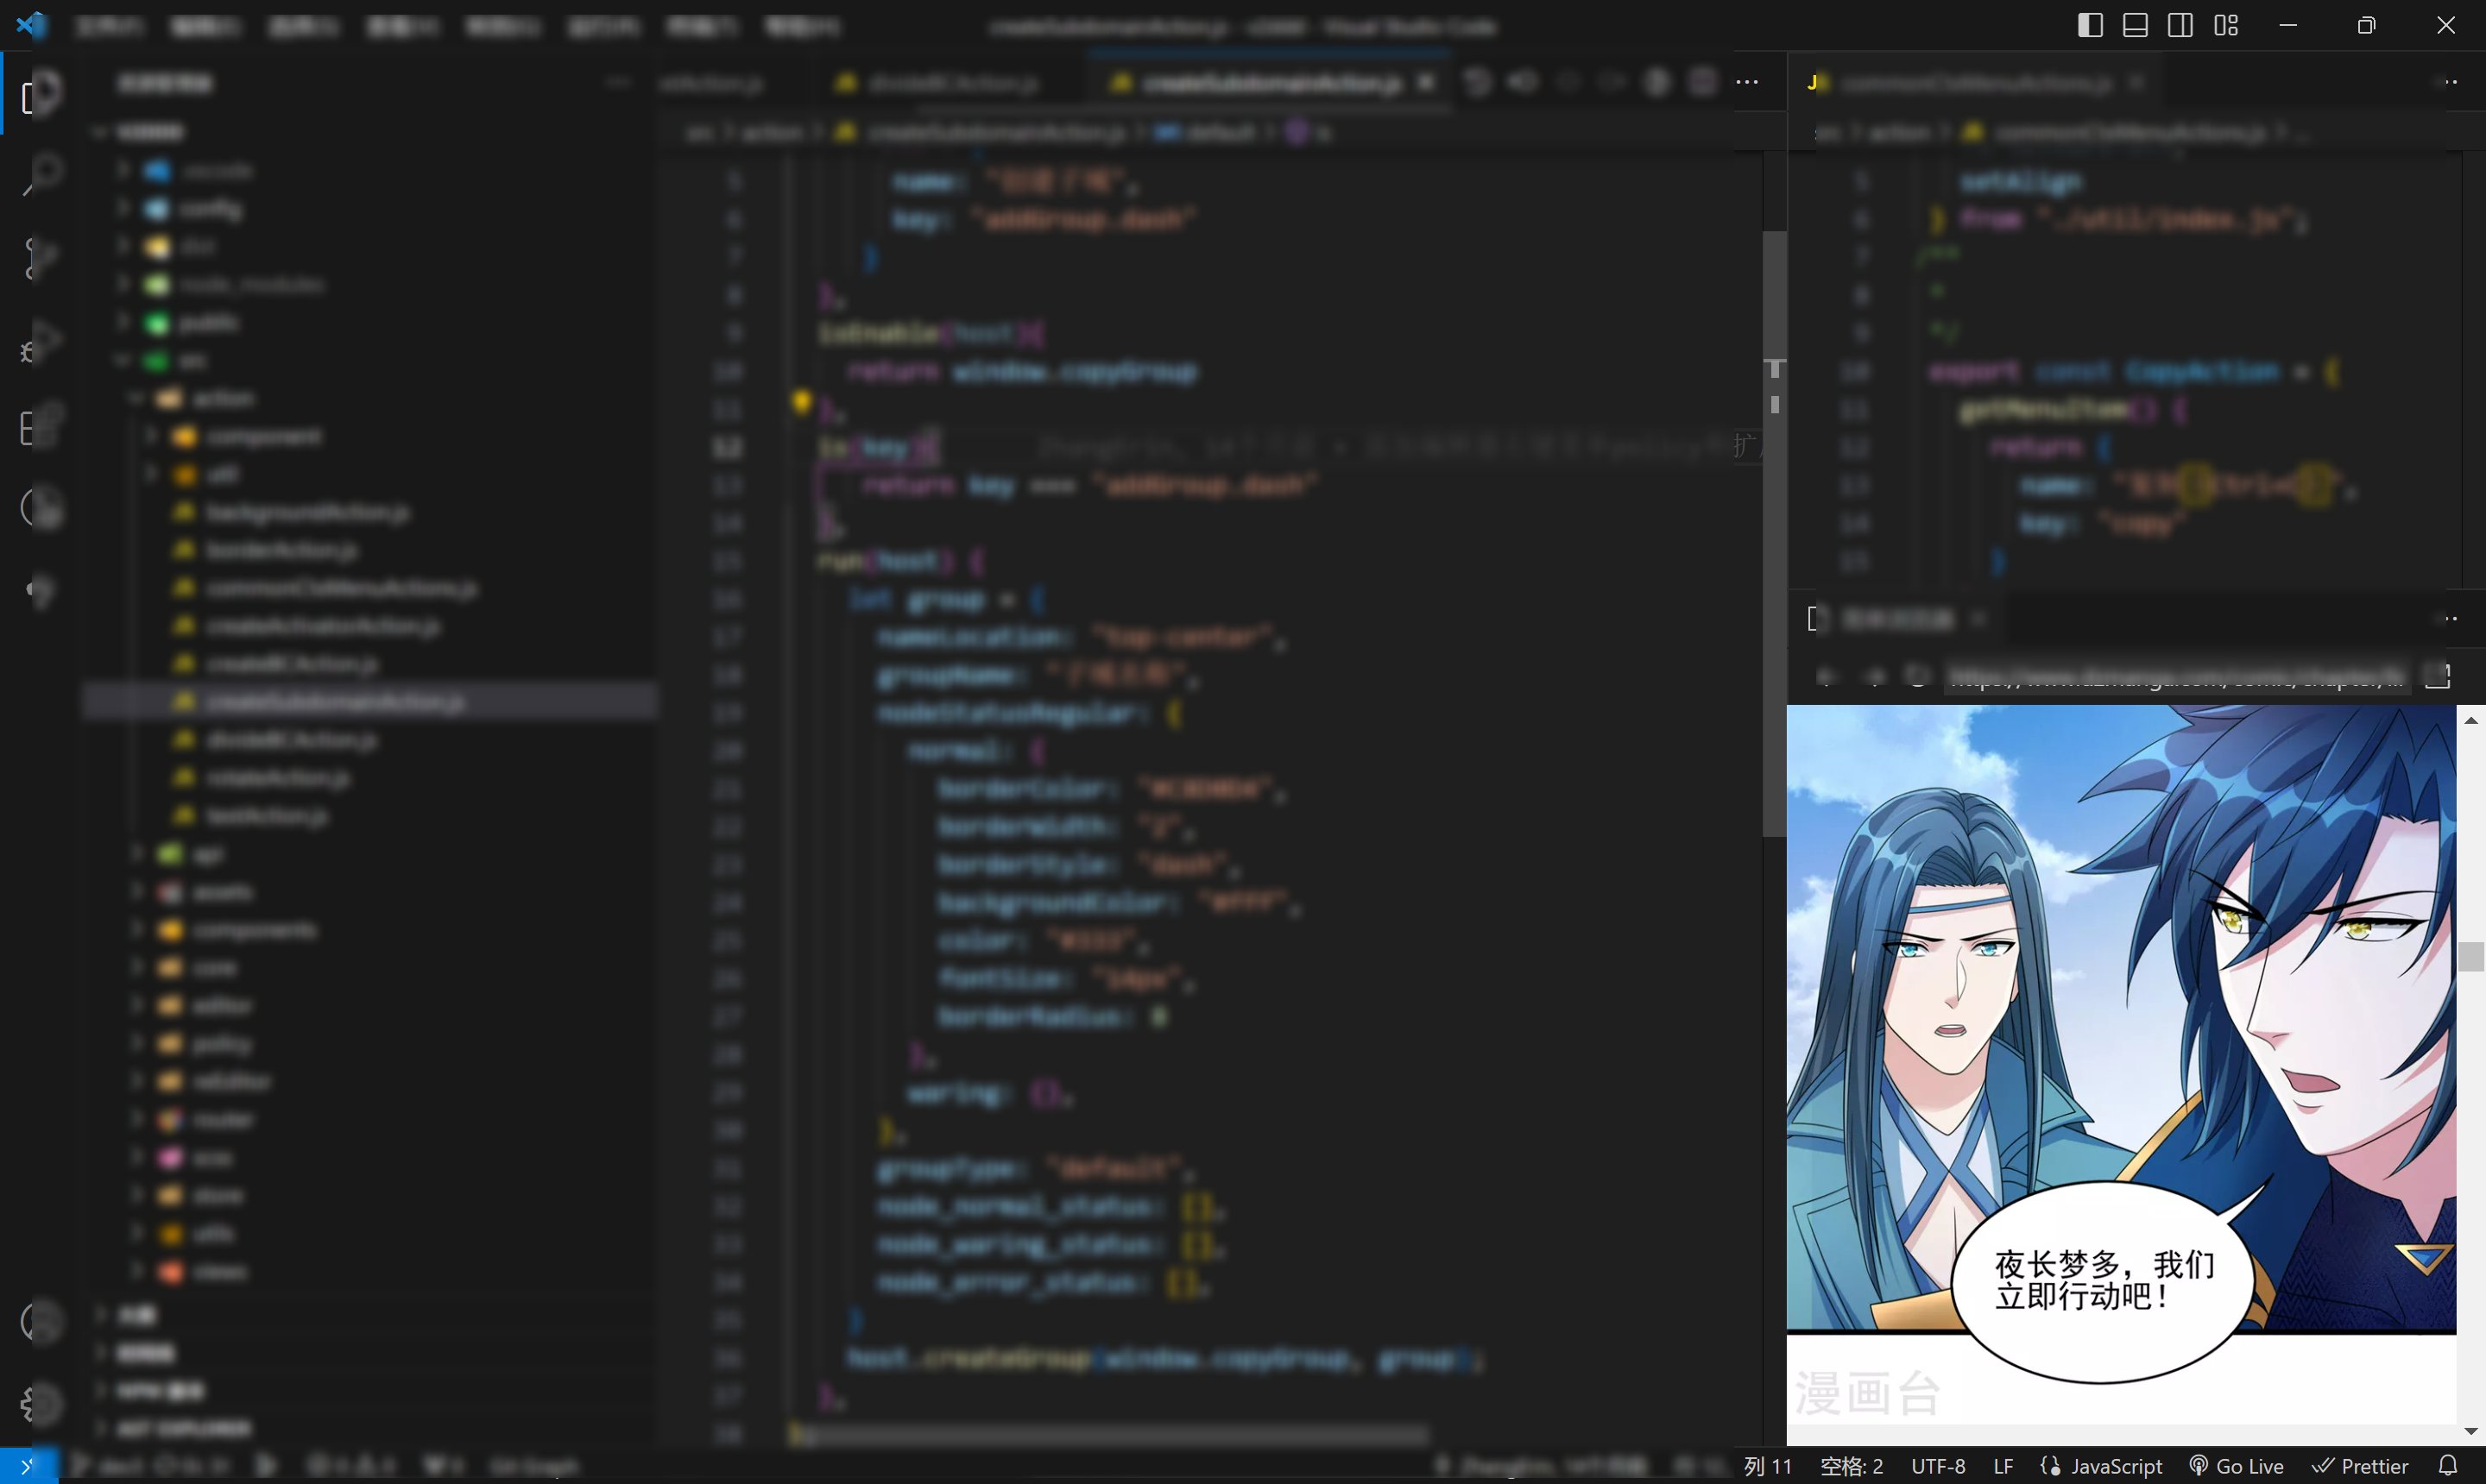2486x1484 pixels.
Task: Click the preview scrollbar down arrow
Action: pos(2470,1431)
